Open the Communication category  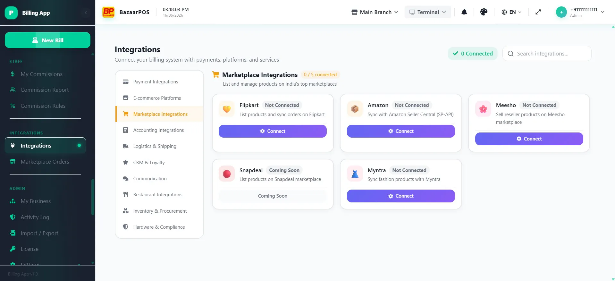pyautogui.click(x=159, y=179)
